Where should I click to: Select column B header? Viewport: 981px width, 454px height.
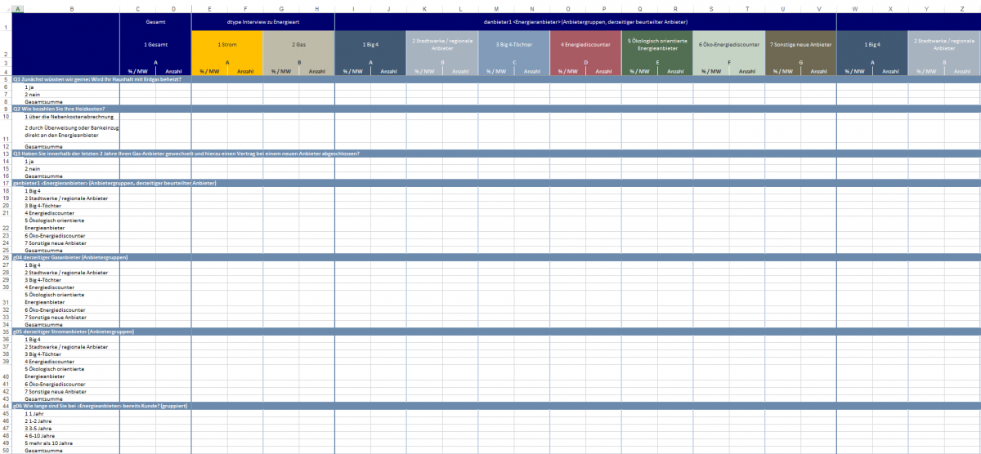72,9
